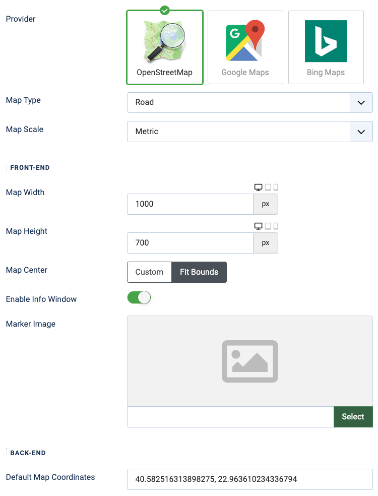Select desktop device icon above Map Height
The height and width of the screenshot is (496, 378).
[x=259, y=226]
